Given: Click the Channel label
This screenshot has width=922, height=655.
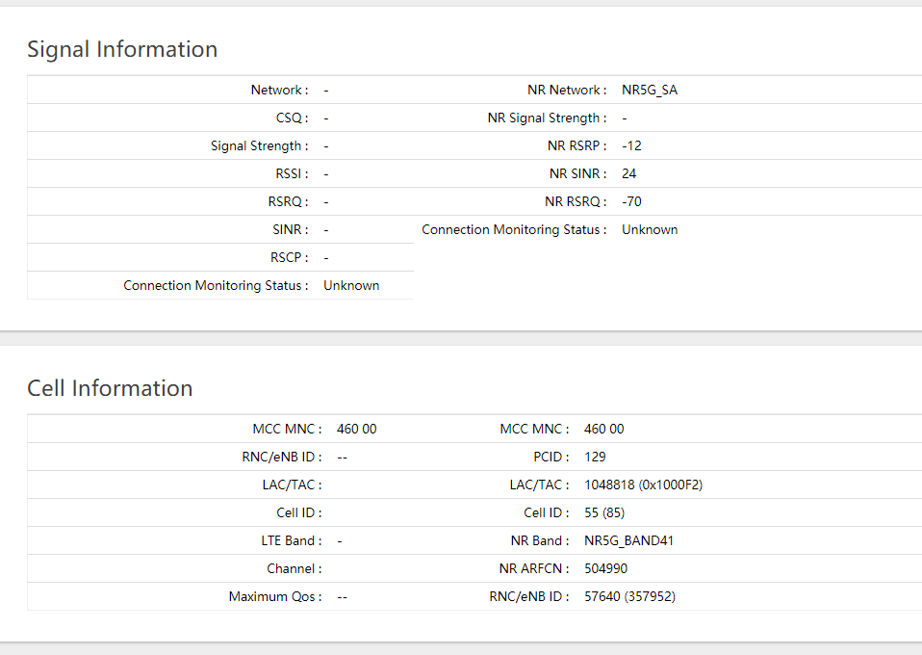Looking at the screenshot, I should coord(294,569).
